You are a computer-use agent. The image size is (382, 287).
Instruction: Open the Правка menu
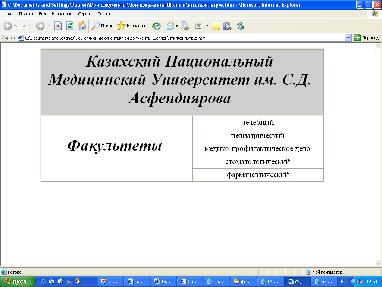(26, 14)
